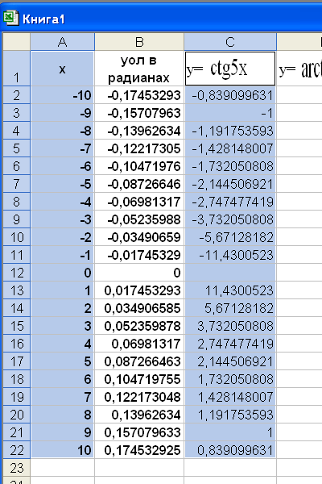Click cell with value -10
322x484 pixels.
click(63, 95)
